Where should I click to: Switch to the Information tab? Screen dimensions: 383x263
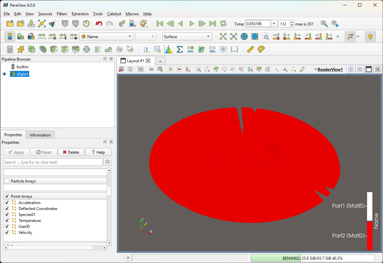40,135
